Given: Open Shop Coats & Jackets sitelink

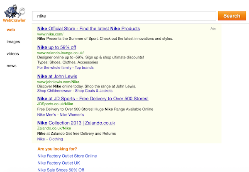Looking at the screenshot, I should tap(94, 91).
